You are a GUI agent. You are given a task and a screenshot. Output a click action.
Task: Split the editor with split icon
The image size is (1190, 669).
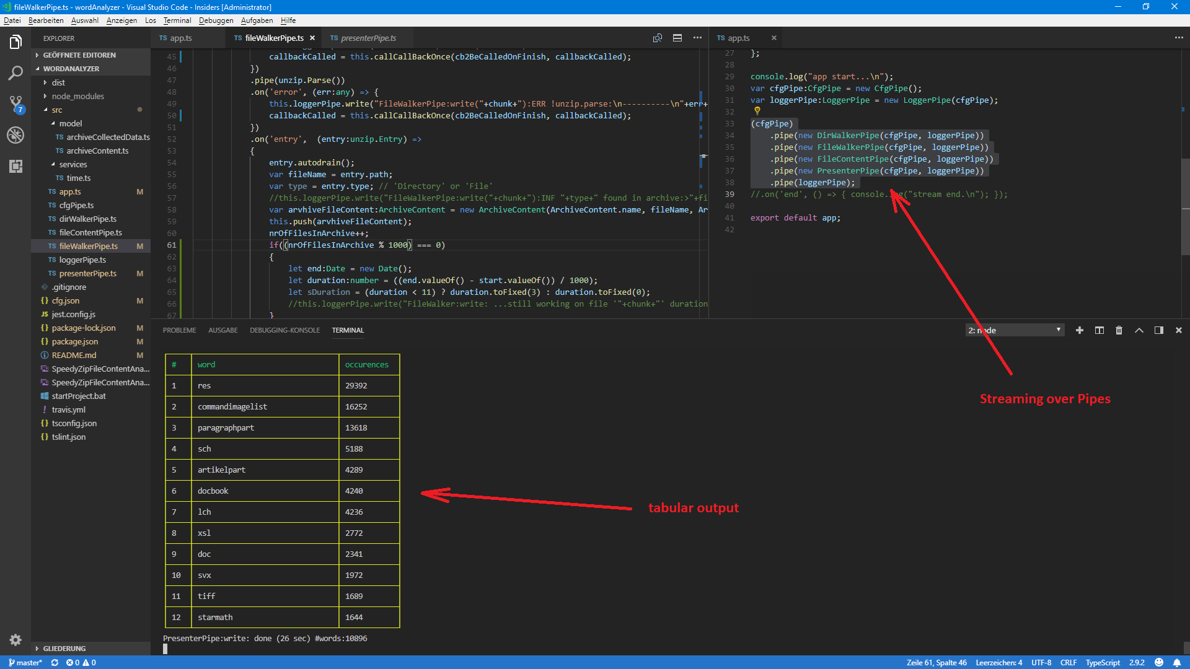tap(677, 38)
